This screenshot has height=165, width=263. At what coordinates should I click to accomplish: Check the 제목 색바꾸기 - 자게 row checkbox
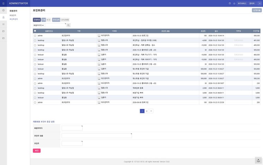pyautogui.click(x=35, y=60)
